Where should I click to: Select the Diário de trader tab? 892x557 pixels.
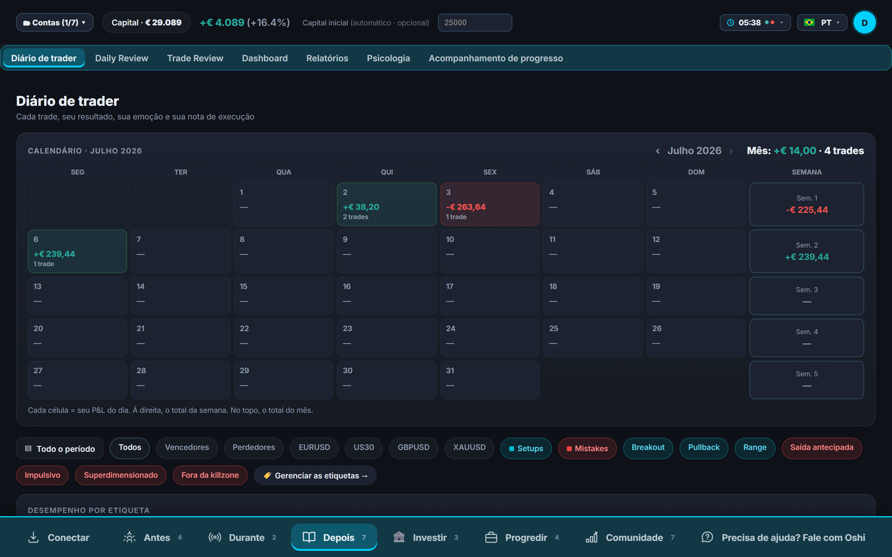click(44, 58)
